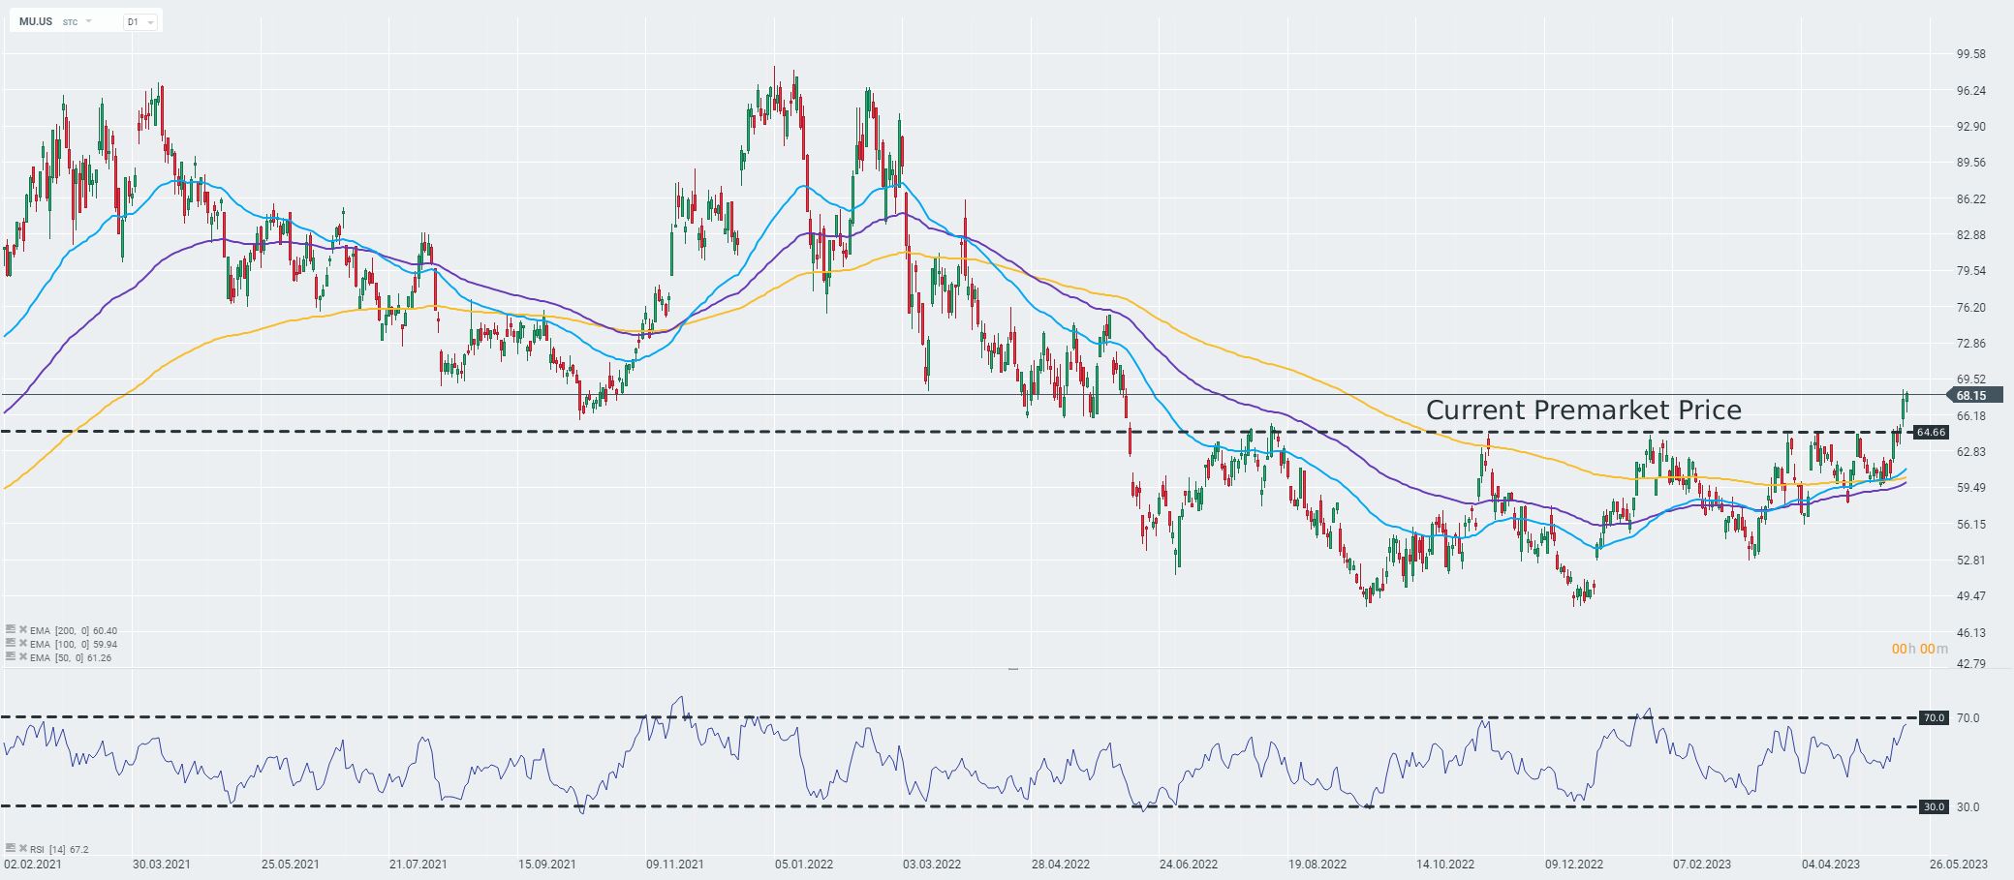
Task: Click the 24.06.2022 date on time axis
Action: [1189, 865]
